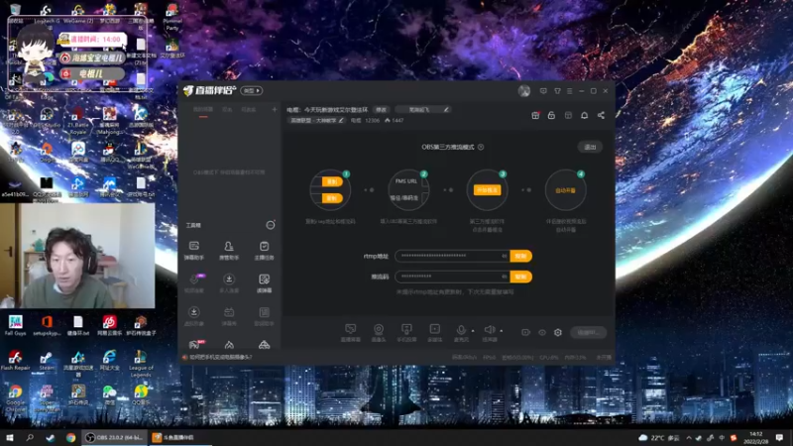Click the Flash Repair desktop shortcut

(15, 361)
